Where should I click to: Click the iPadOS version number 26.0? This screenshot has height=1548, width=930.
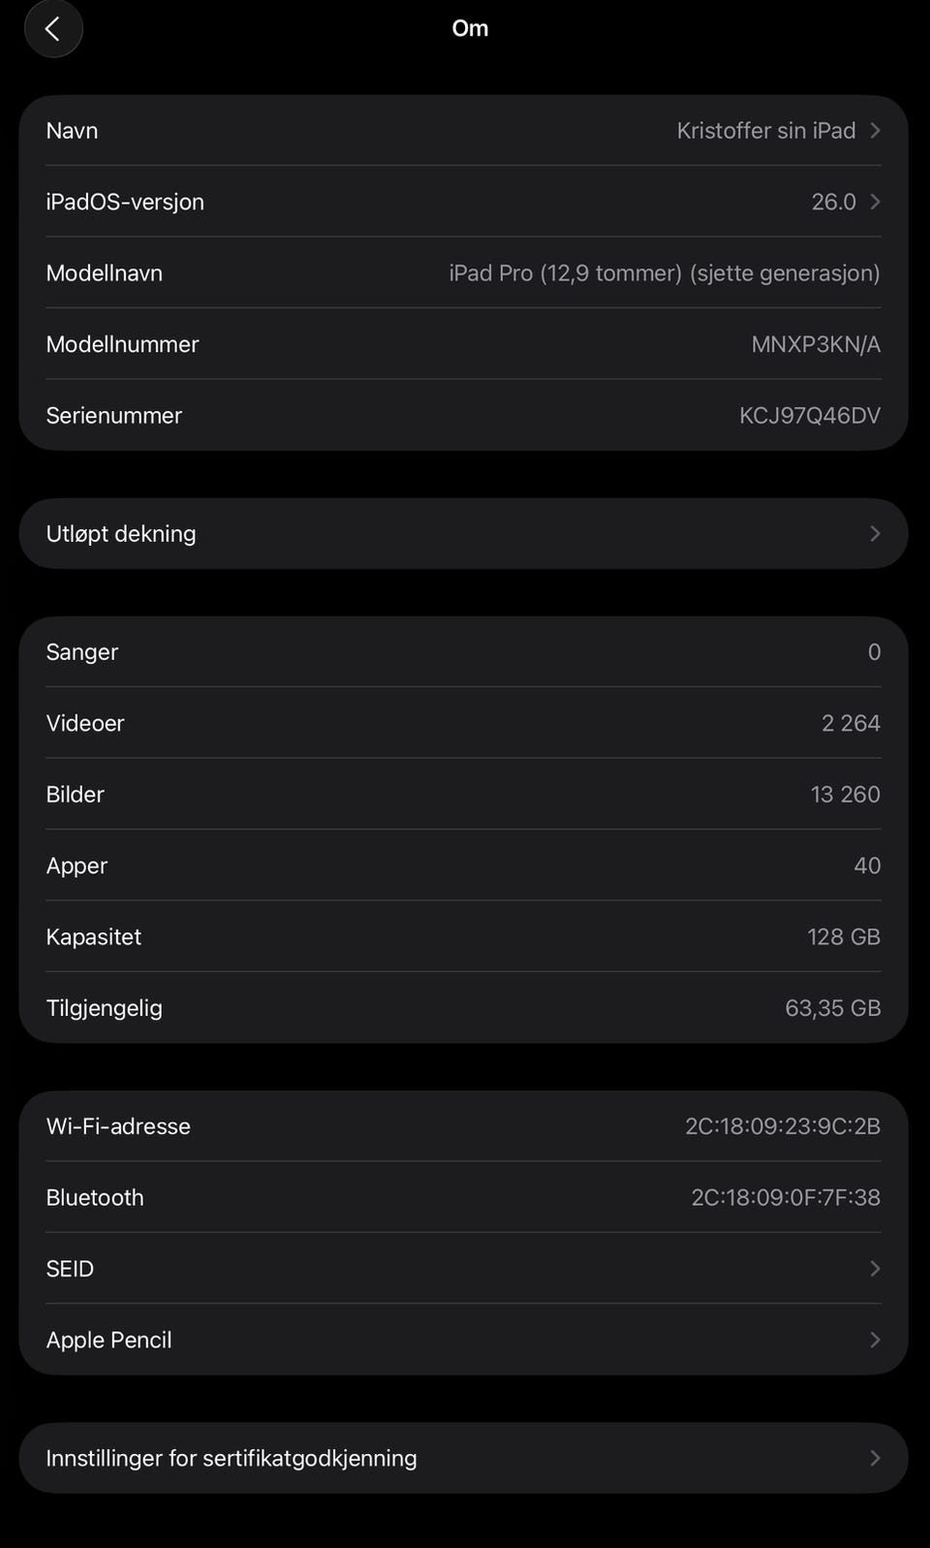click(x=833, y=202)
